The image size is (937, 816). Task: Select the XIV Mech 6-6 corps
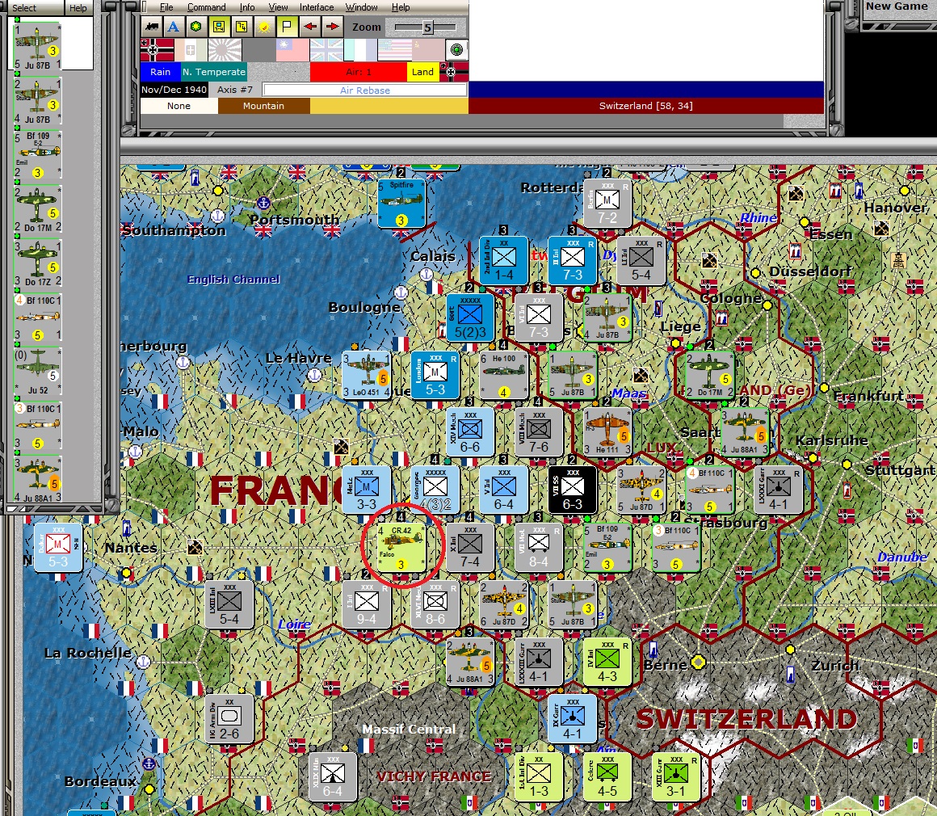(x=469, y=431)
